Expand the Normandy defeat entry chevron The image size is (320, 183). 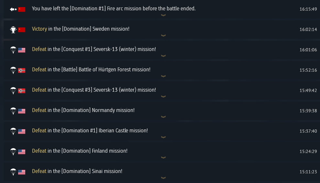tap(163, 117)
